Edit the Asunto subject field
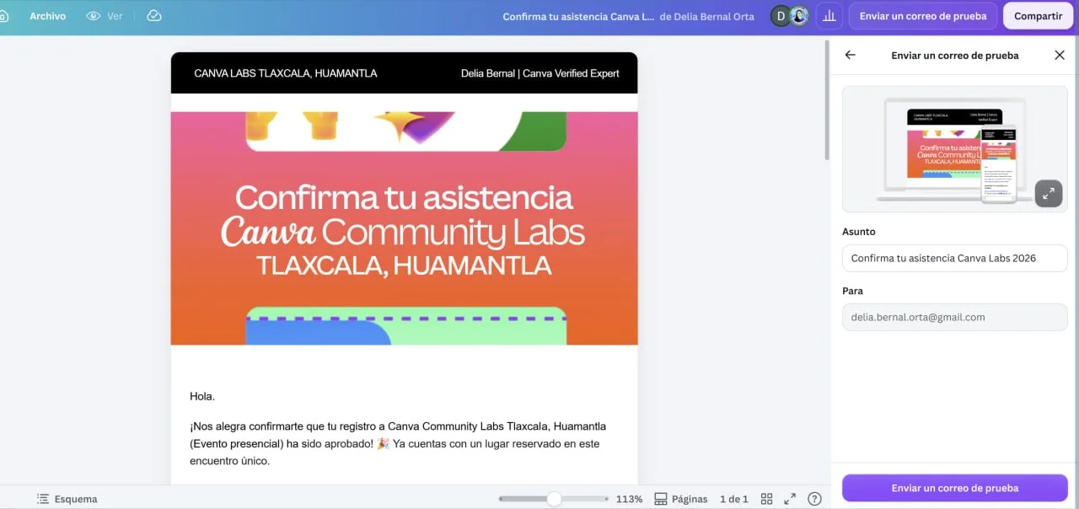This screenshot has height=509, width=1079. [954, 258]
